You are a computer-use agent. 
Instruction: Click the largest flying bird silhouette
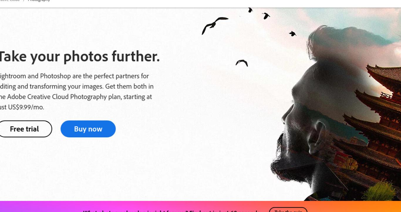(215, 25)
